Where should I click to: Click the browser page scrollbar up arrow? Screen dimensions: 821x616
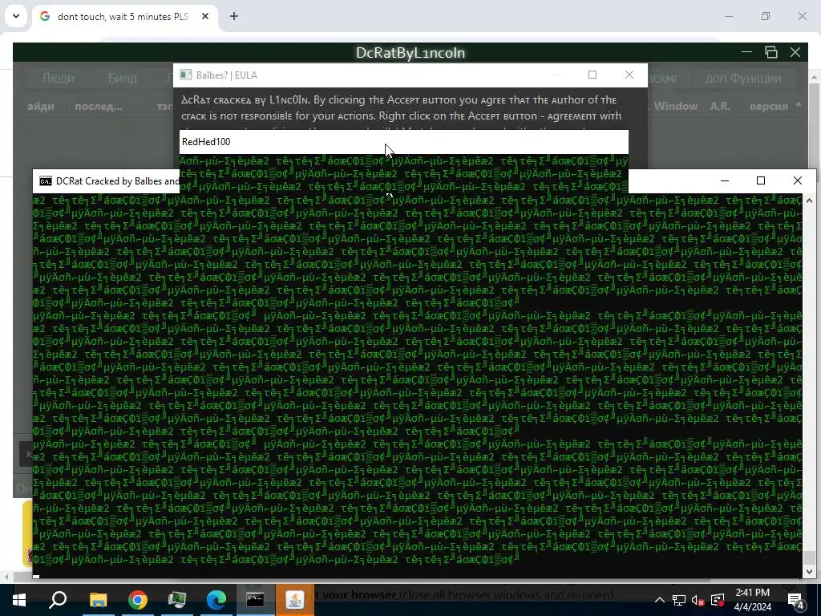pos(815,77)
